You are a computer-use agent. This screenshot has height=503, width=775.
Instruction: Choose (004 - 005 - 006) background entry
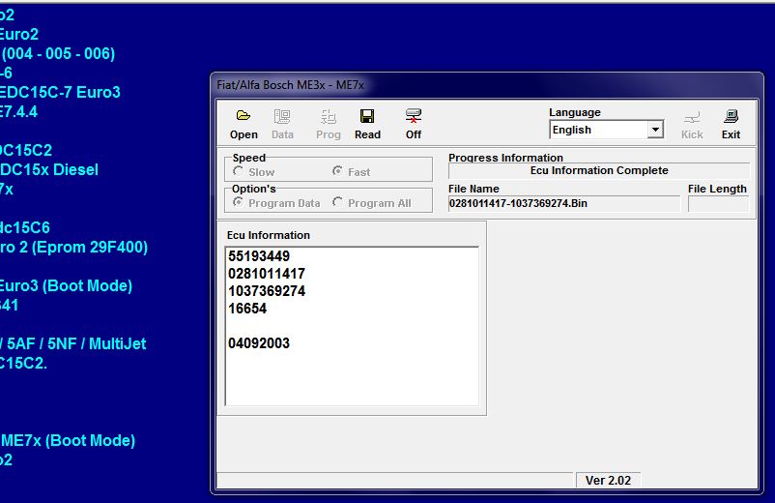click(x=57, y=53)
